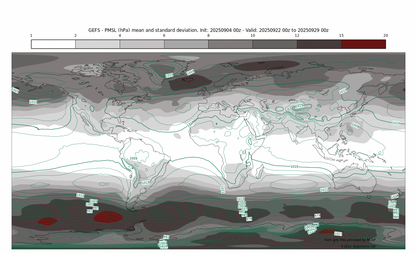Click the 1021 label southwest of Australia
The height and width of the screenshot is (254, 417).
324,190
